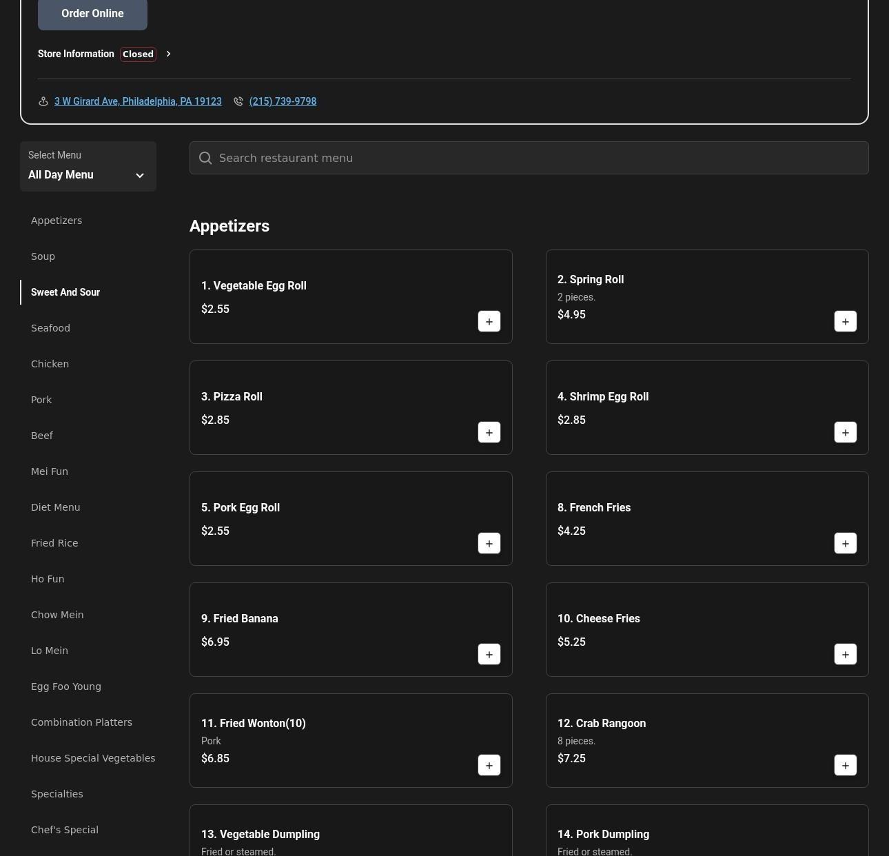Call the restaurant phone number link
This screenshot has height=856, width=889.
283,101
